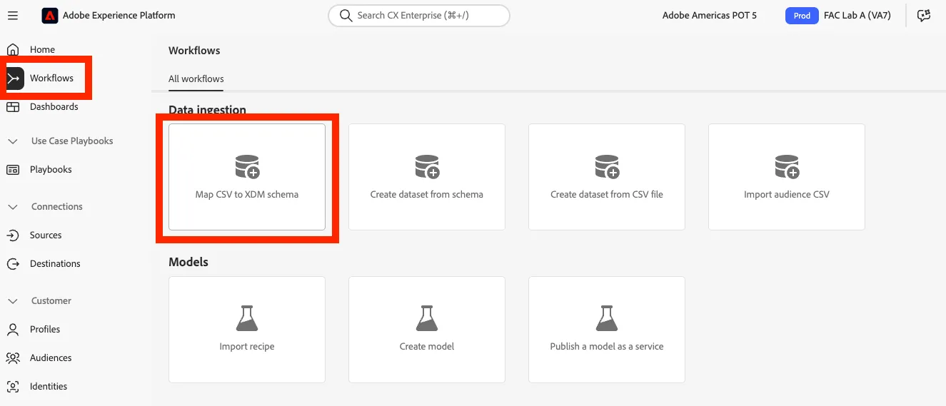
Task: Collapse the Use Case Playbooks section
Action: pos(13,141)
